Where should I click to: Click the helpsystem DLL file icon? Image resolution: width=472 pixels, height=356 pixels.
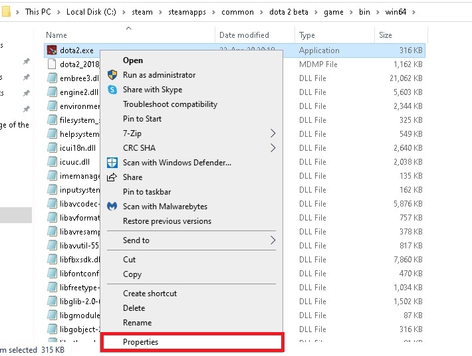52,133
